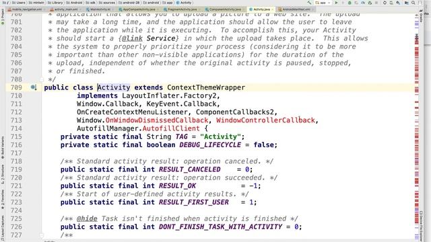Viewport: 431px width, 242px height.
Task: Click the Search Everywhere magnifier icon
Action: (413, 3)
